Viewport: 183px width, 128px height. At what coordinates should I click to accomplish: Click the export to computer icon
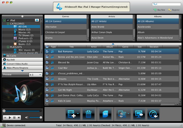(x=139, y=114)
